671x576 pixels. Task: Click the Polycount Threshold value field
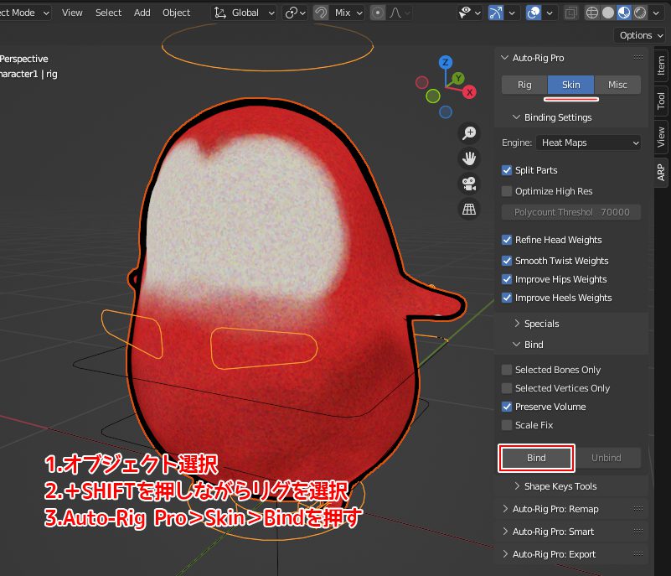tap(571, 212)
